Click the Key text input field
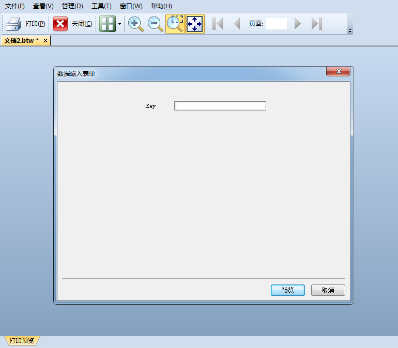The height and width of the screenshot is (348, 398). coord(220,106)
